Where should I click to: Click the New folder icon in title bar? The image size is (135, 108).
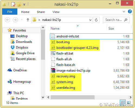click(19, 4)
